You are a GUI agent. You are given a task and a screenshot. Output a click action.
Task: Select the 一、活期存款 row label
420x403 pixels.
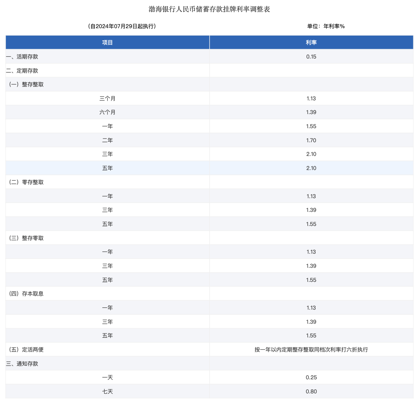(x=22, y=57)
